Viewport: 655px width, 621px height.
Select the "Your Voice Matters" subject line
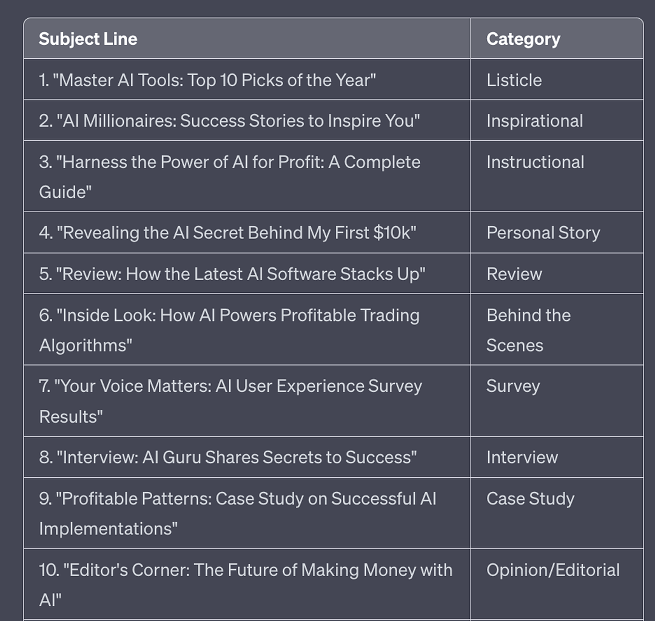pos(230,400)
